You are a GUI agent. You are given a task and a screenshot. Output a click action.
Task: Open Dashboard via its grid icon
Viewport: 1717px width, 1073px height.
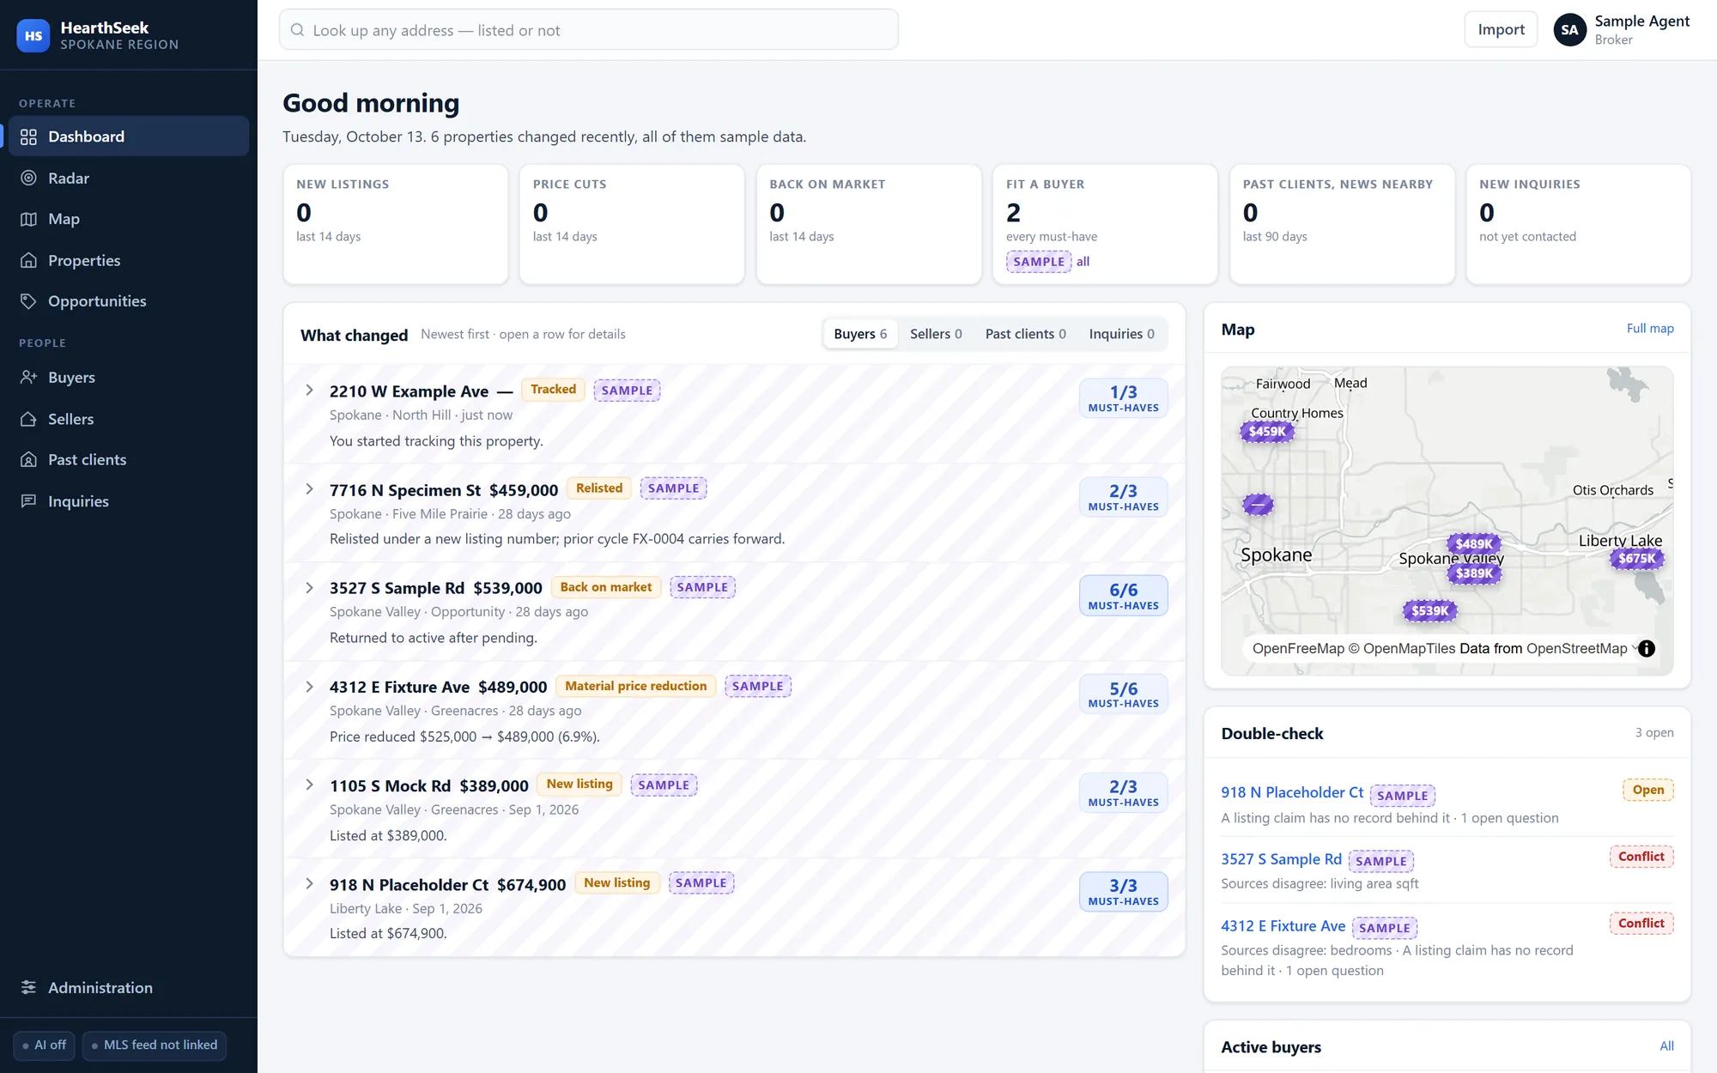(28, 136)
